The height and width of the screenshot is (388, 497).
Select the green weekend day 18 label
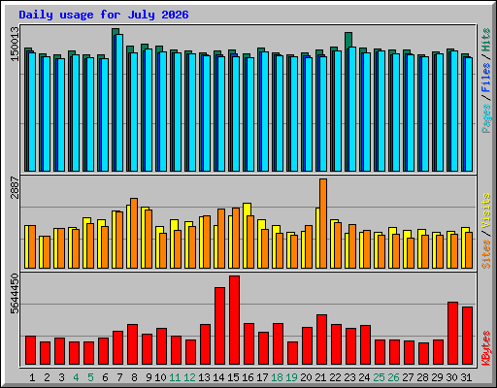[x=278, y=377]
